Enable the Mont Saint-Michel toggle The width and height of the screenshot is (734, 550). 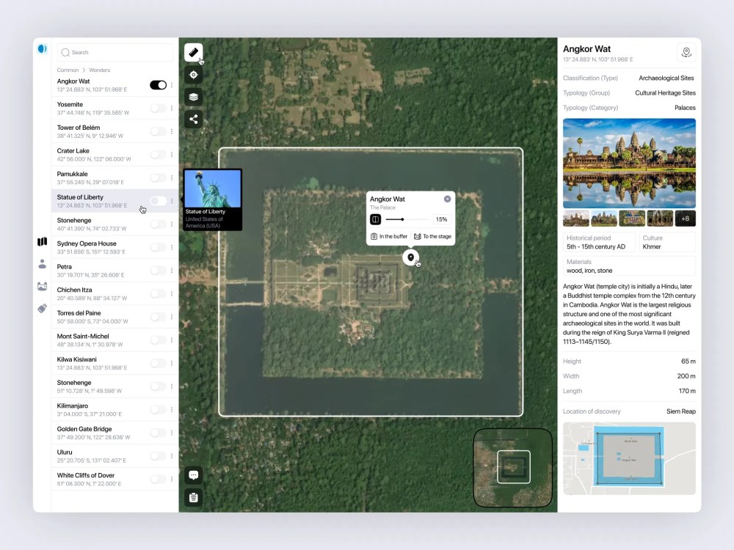point(159,340)
